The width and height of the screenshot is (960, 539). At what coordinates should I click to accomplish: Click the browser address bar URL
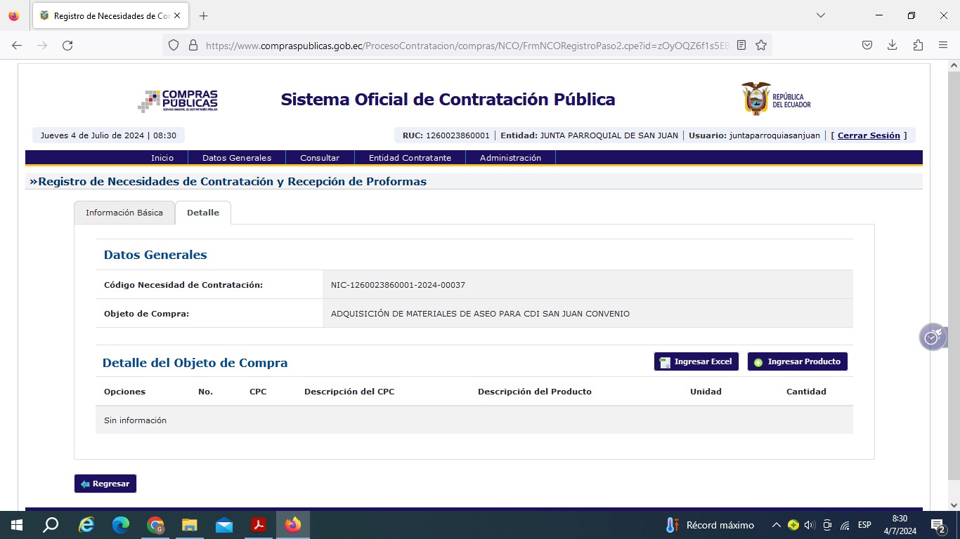[x=464, y=46]
